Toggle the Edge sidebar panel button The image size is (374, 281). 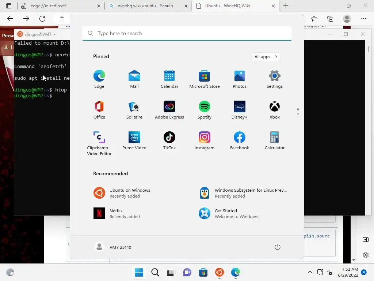click(365, 240)
